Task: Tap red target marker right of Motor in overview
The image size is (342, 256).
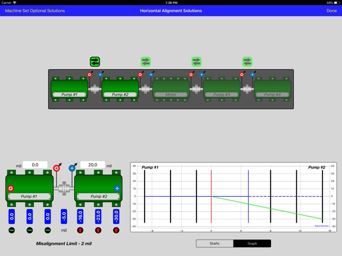Action: (191, 75)
